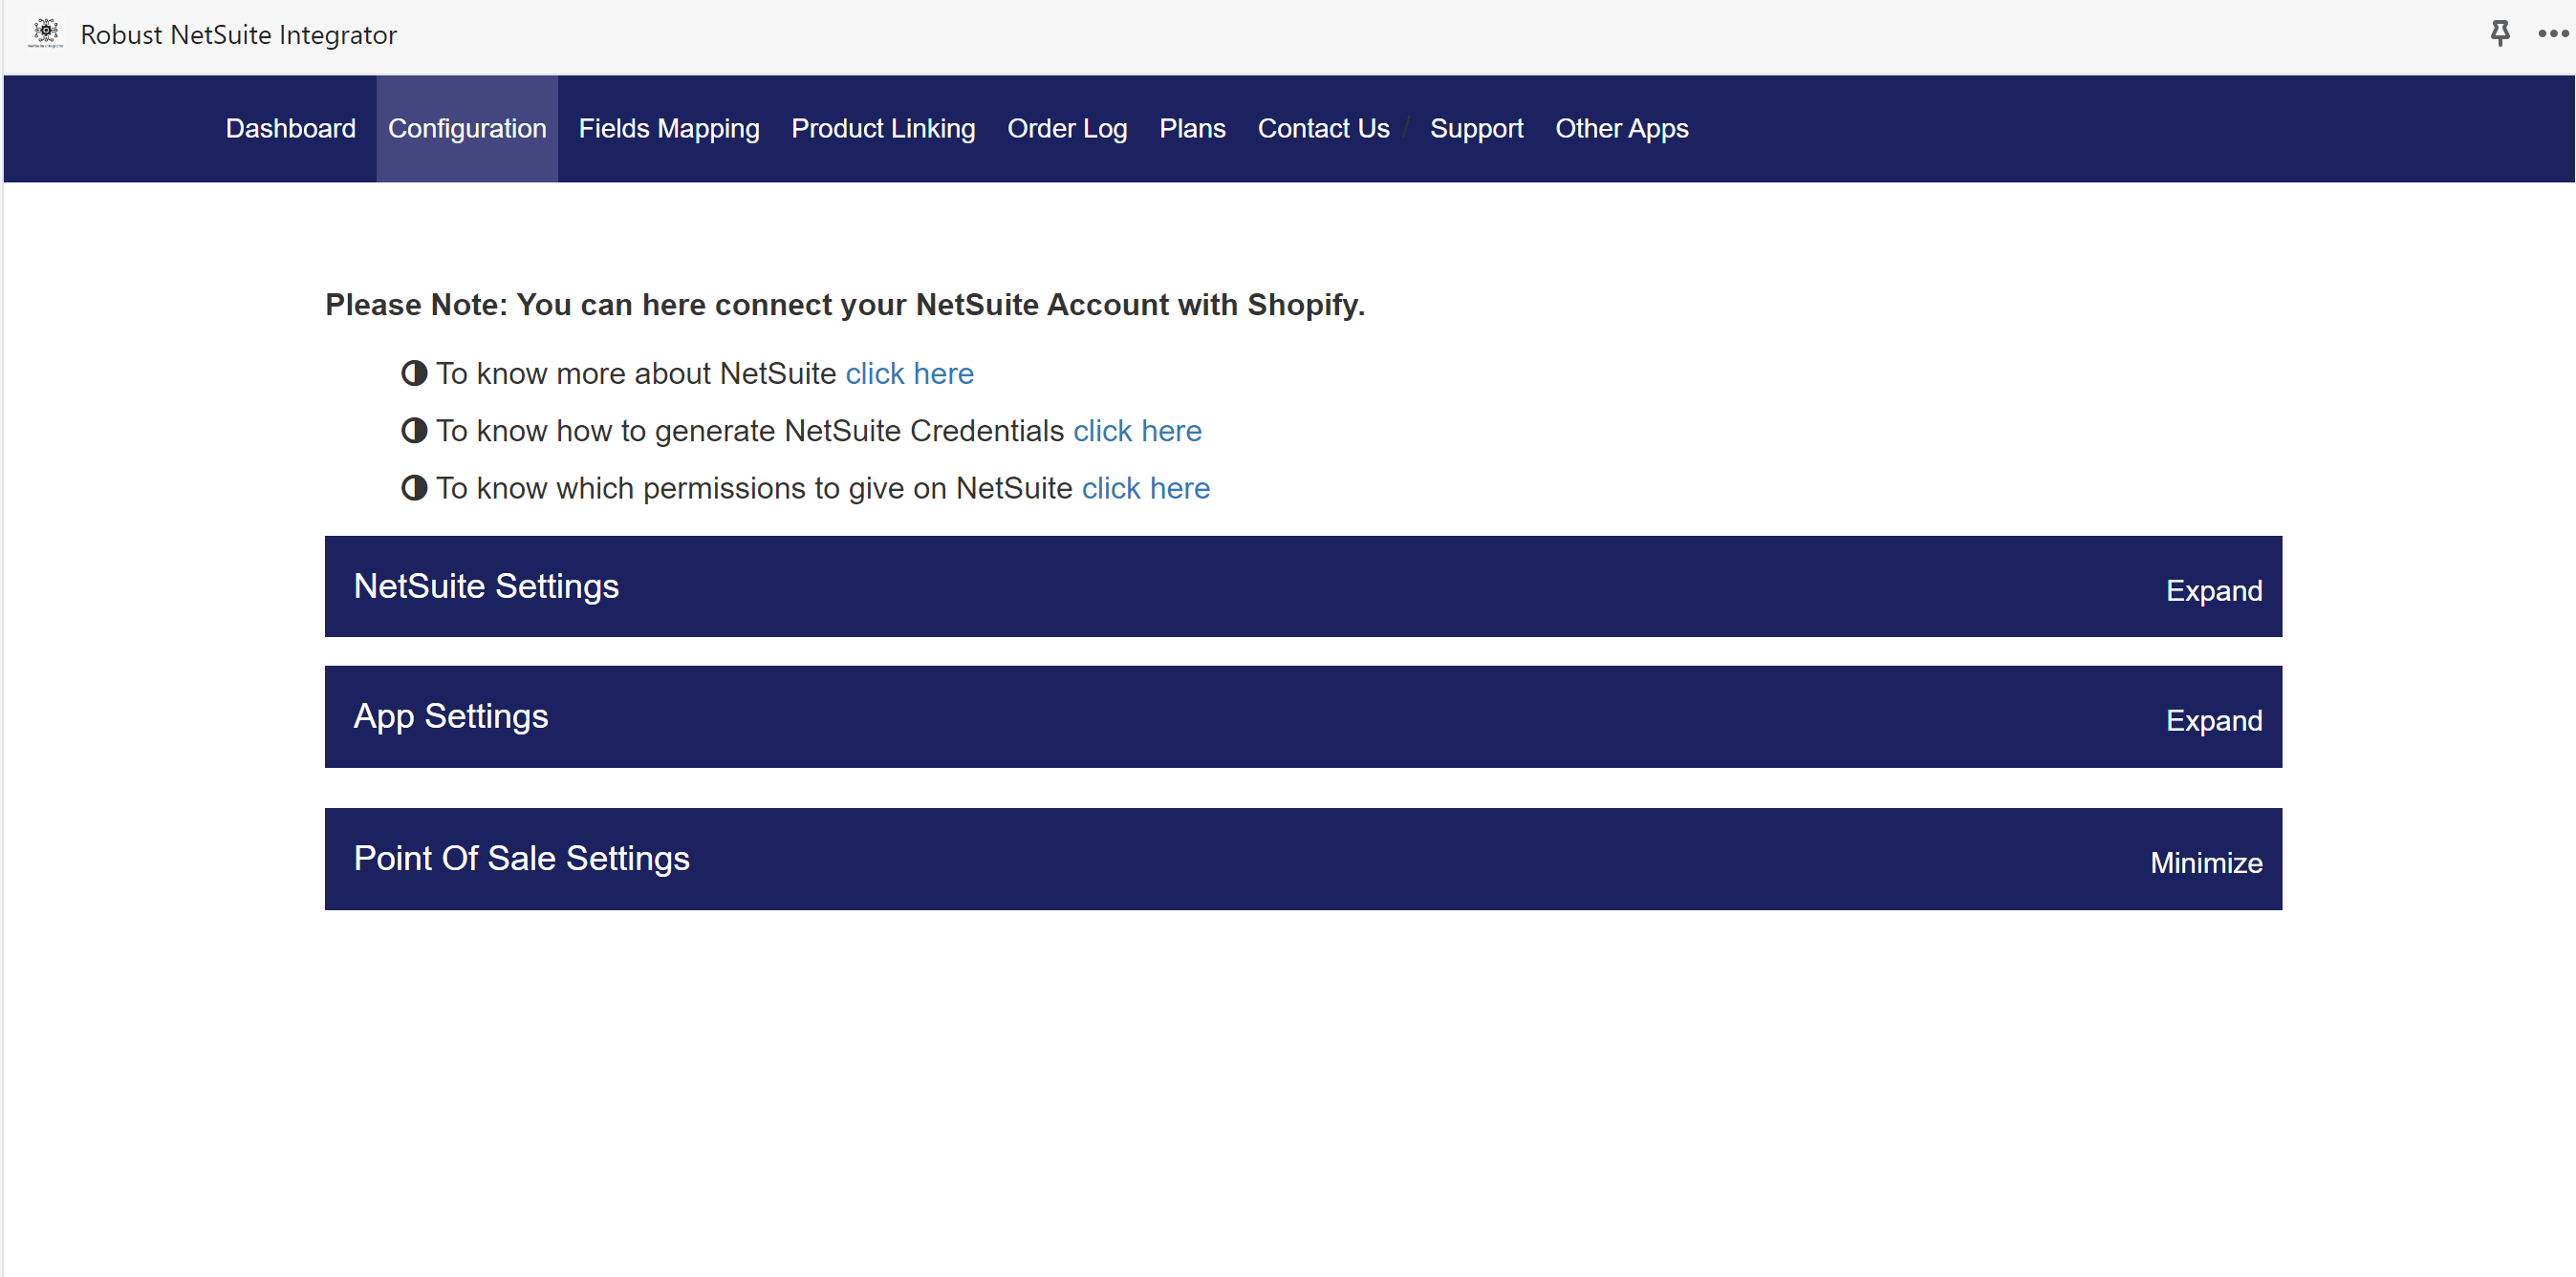Follow the 'click here' link about NetSuite
The height and width of the screenshot is (1277, 2576).
coord(908,373)
